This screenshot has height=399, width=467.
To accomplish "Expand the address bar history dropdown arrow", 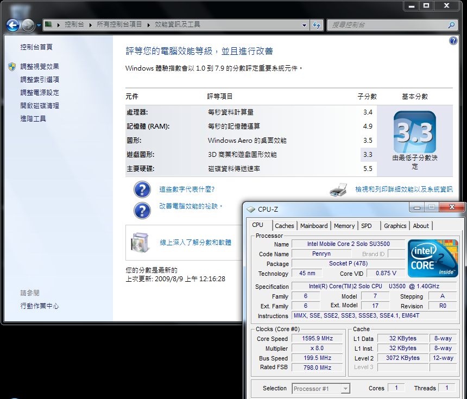I will coord(304,25).
